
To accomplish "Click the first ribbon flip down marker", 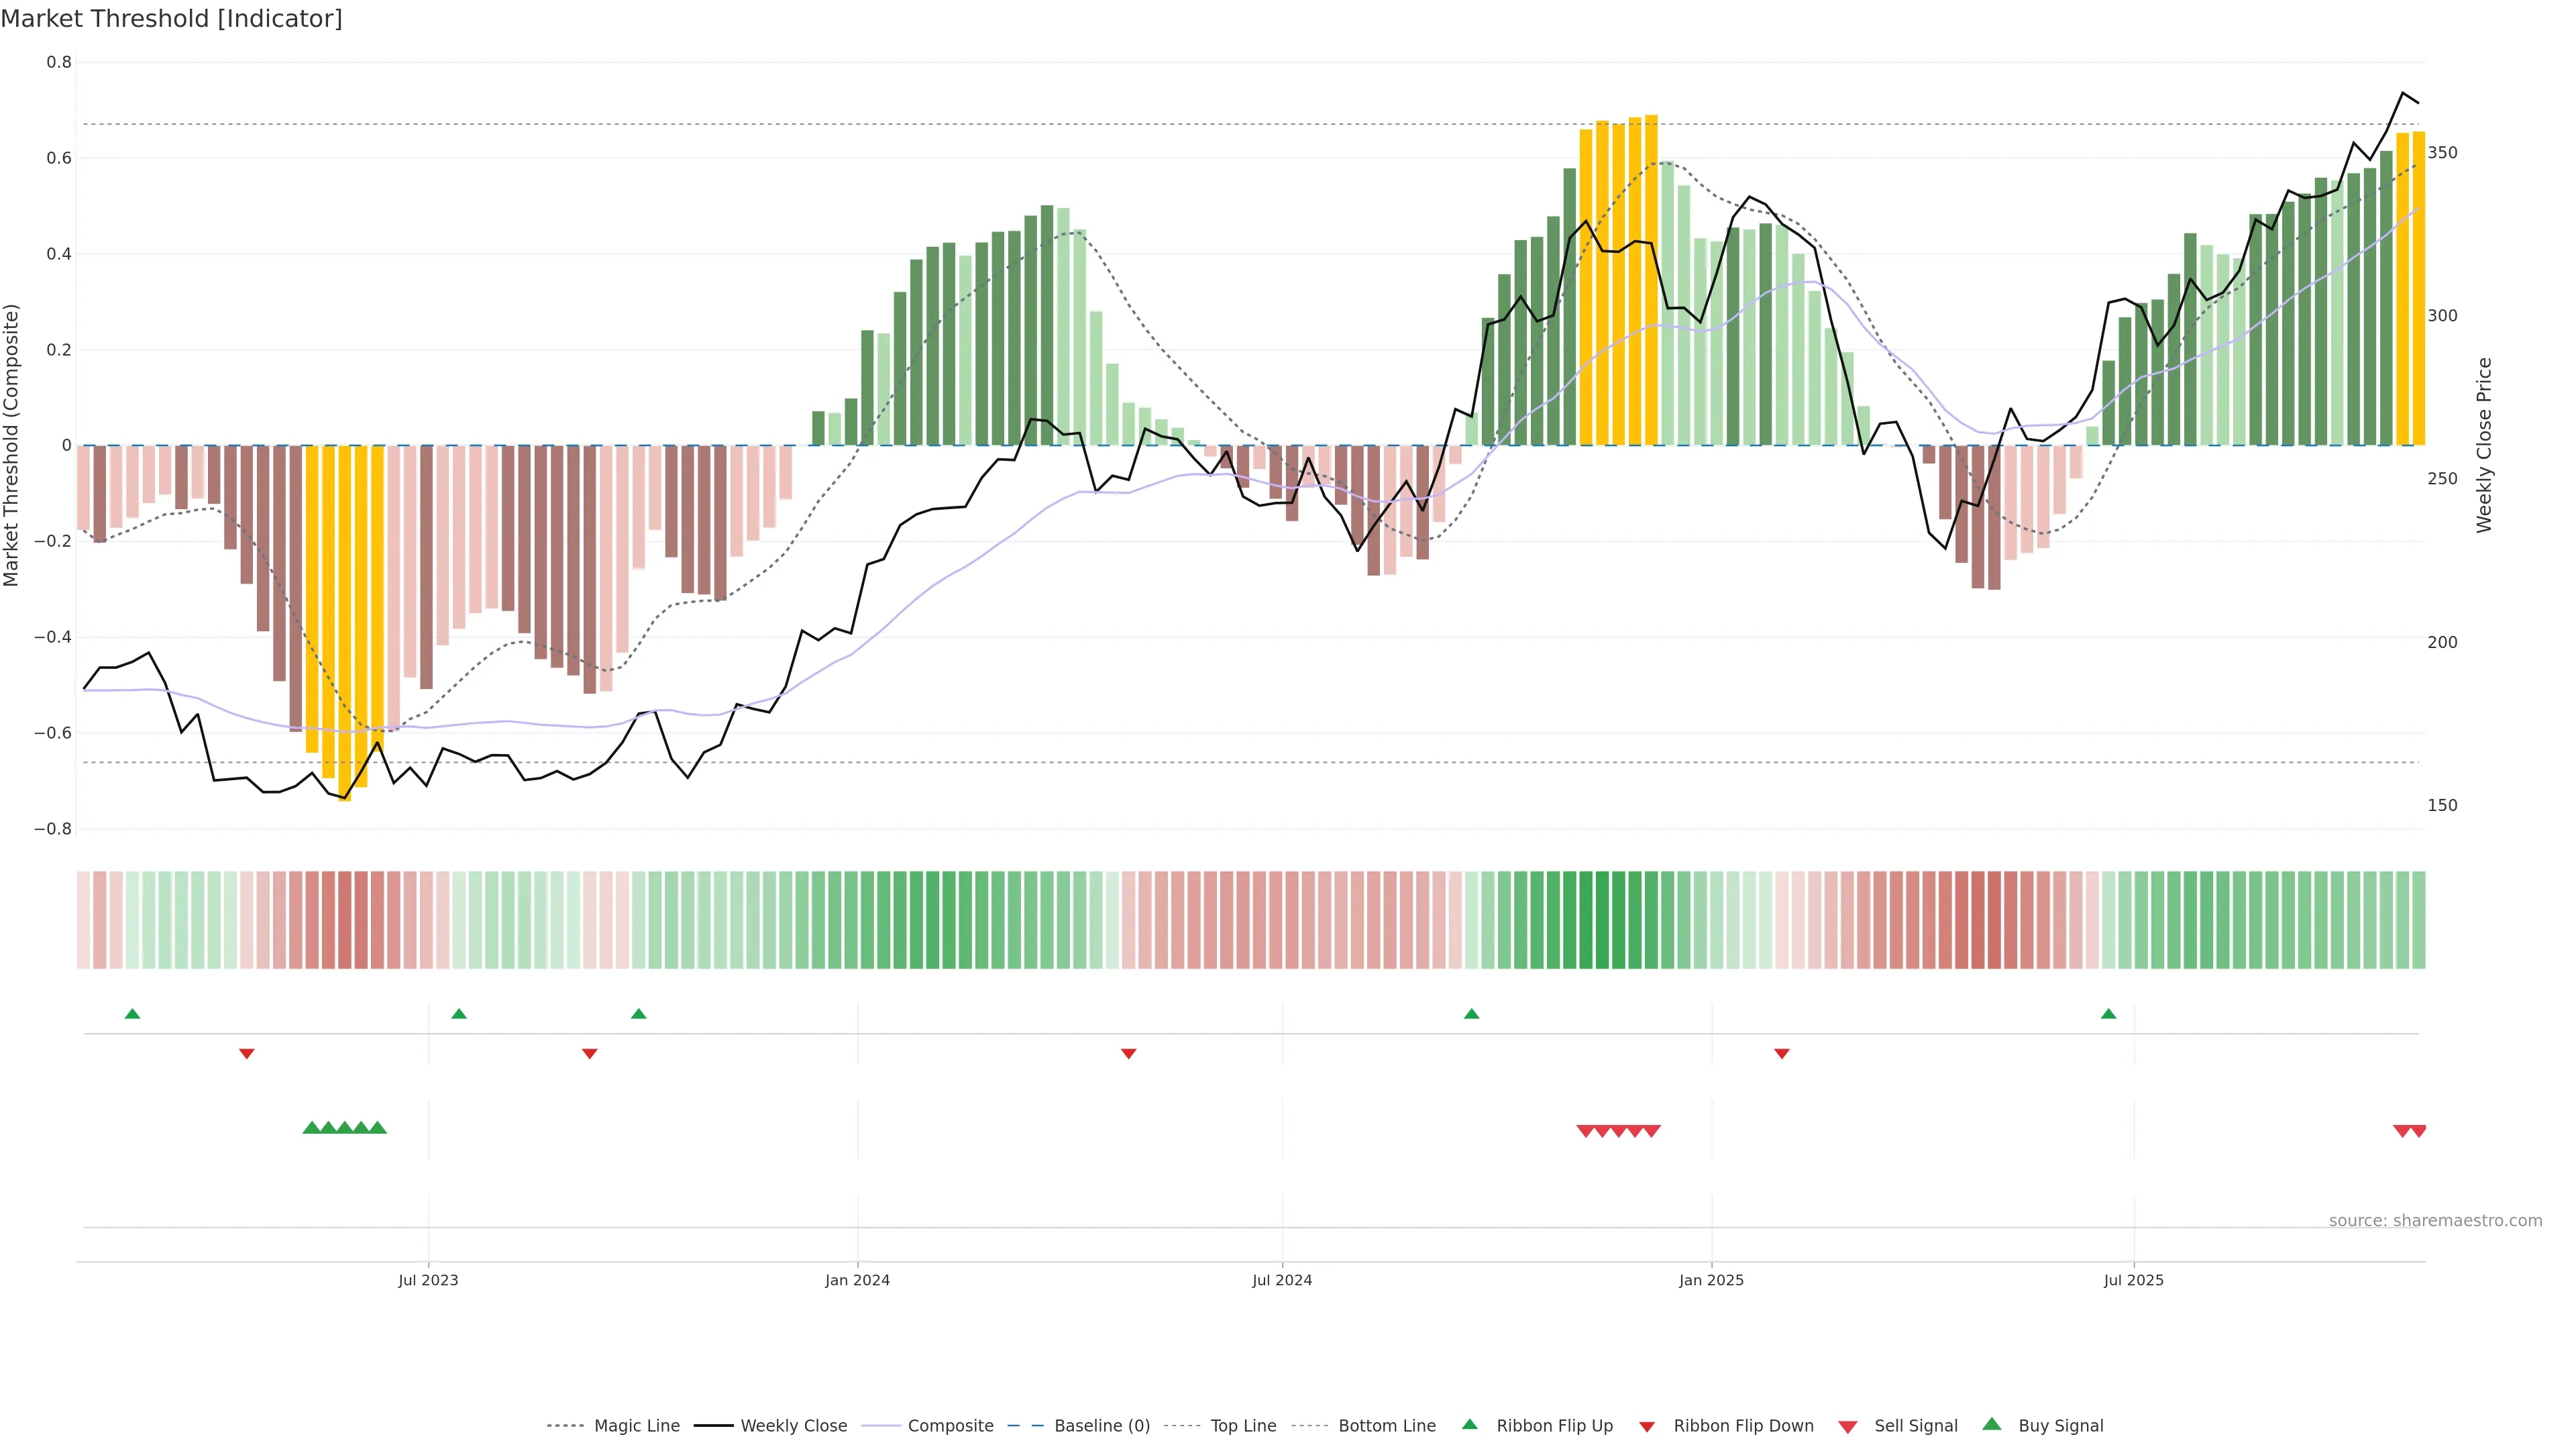I will click(247, 1053).
